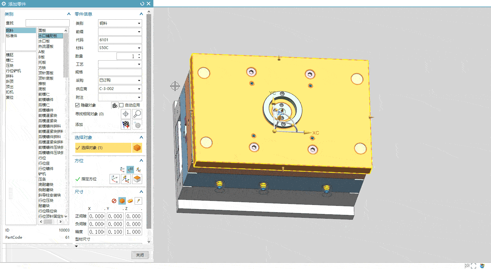The image size is (491, 269).
Task: Open the 工艺 dropdown
Action: click(x=120, y=64)
